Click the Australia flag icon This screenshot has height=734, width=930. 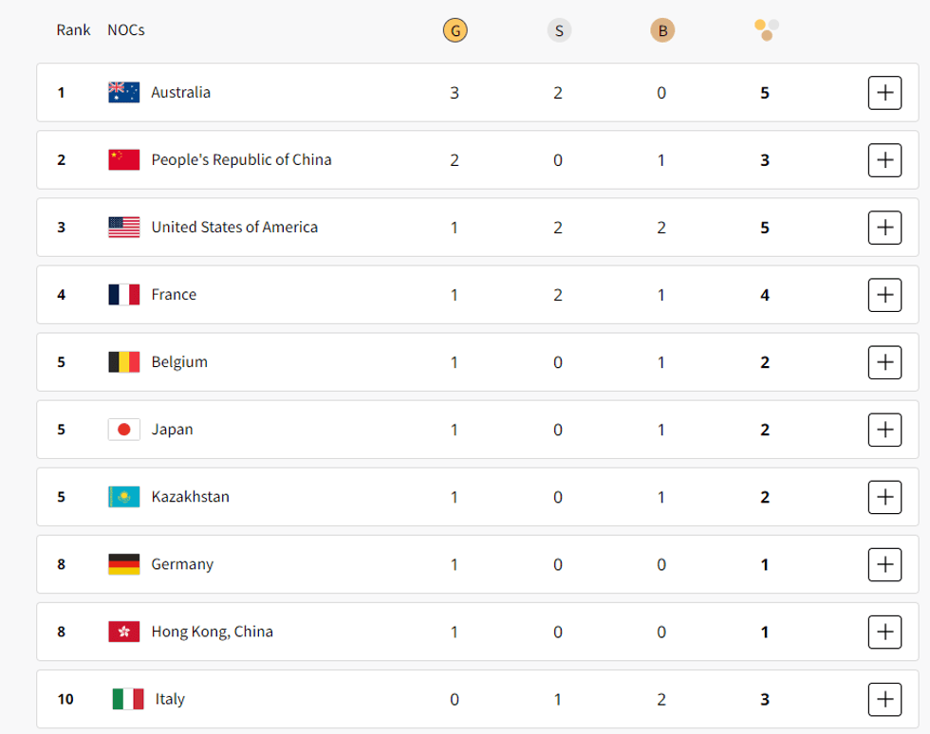(124, 92)
